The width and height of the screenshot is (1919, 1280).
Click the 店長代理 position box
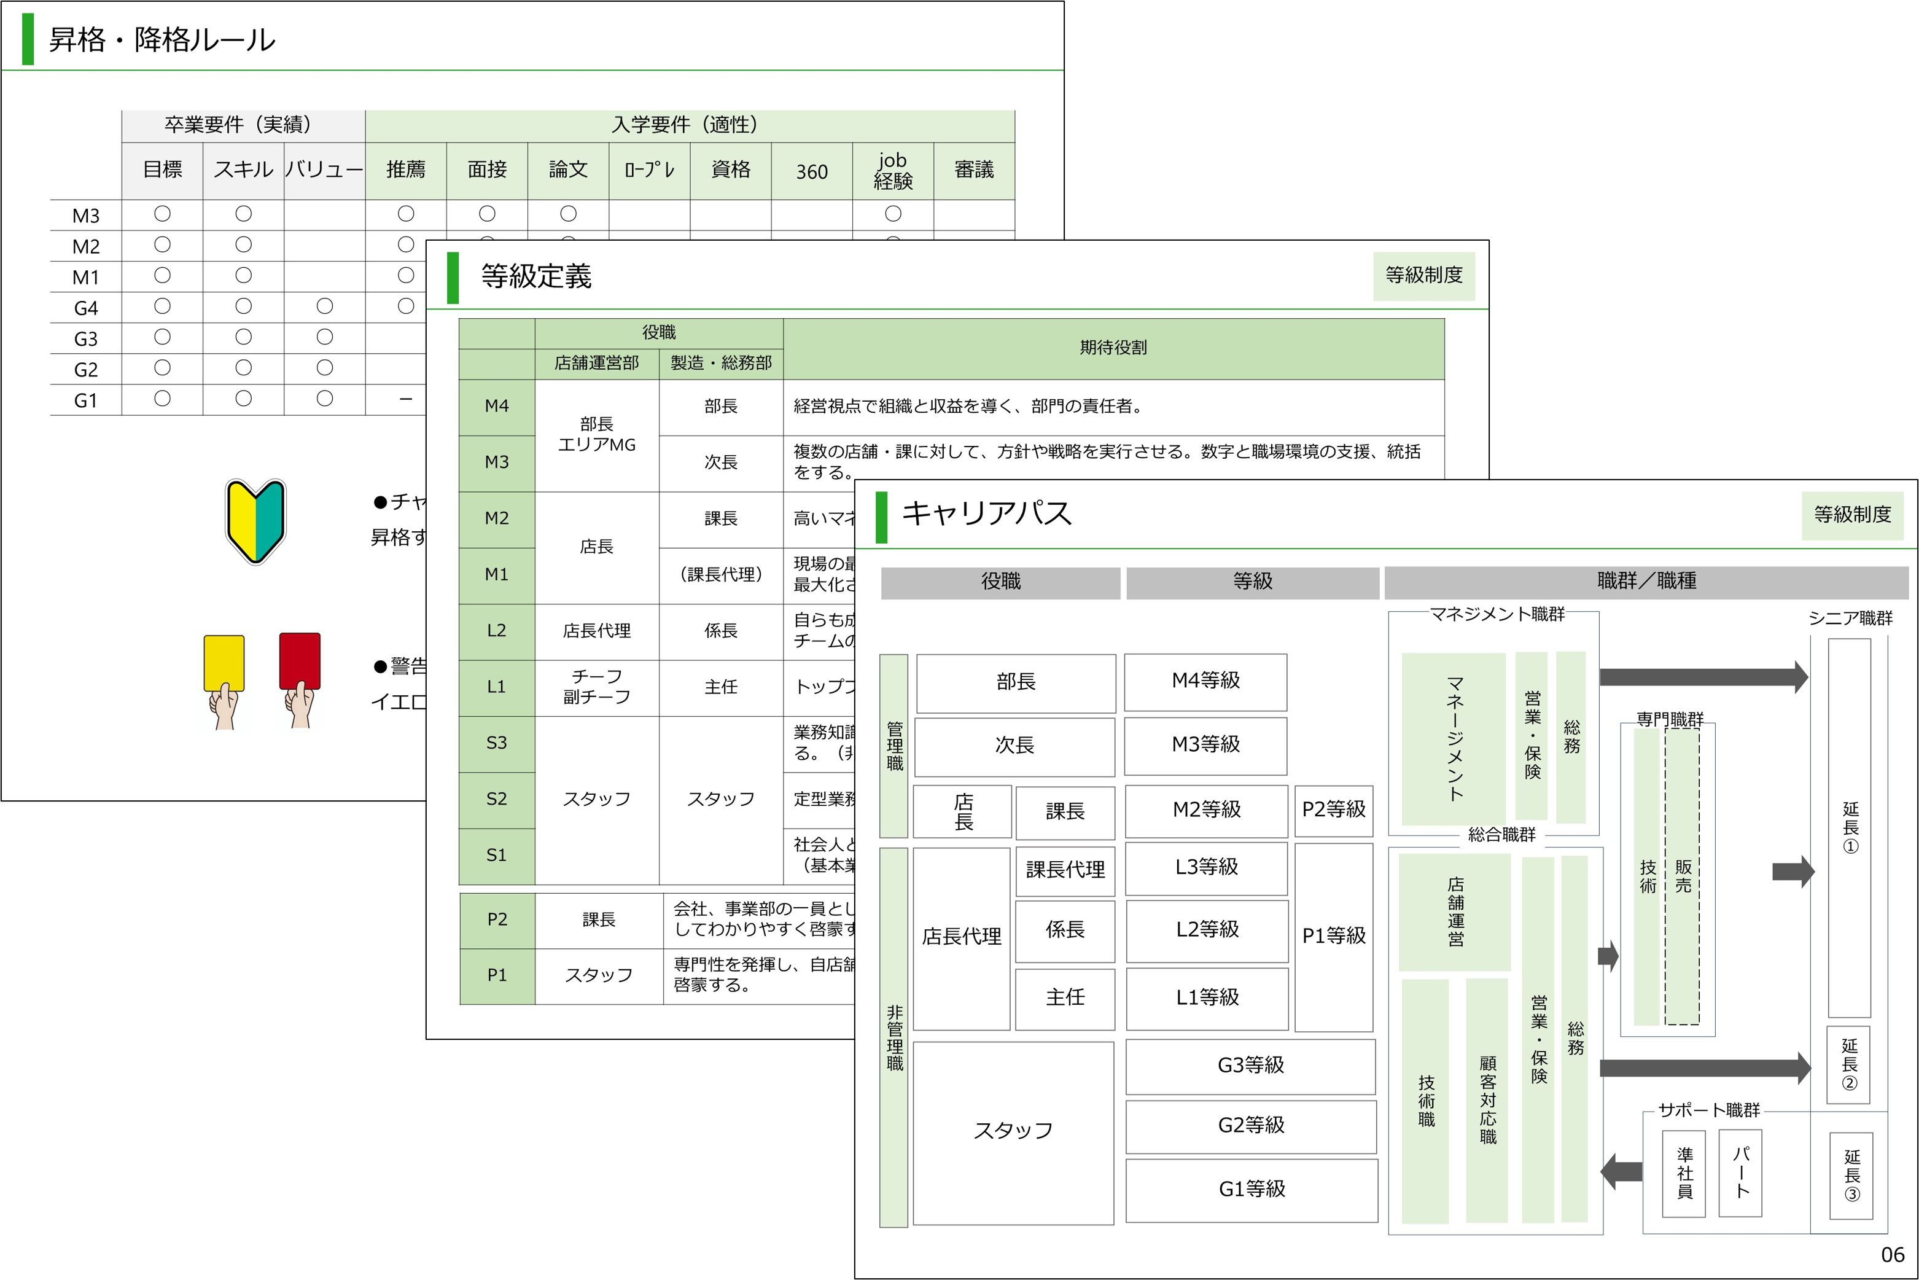click(x=960, y=937)
